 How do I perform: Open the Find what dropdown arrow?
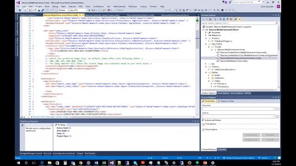pos(274,109)
